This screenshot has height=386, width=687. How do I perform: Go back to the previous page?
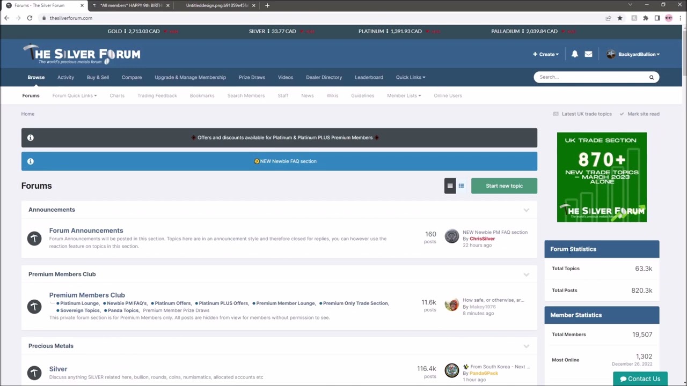(6, 18)
